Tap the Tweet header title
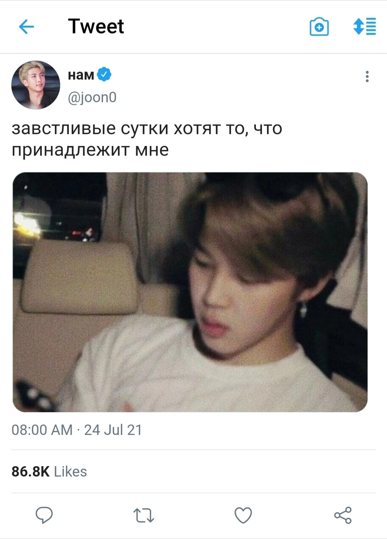Viewport: 387px width, 539px height. [96, 27]
